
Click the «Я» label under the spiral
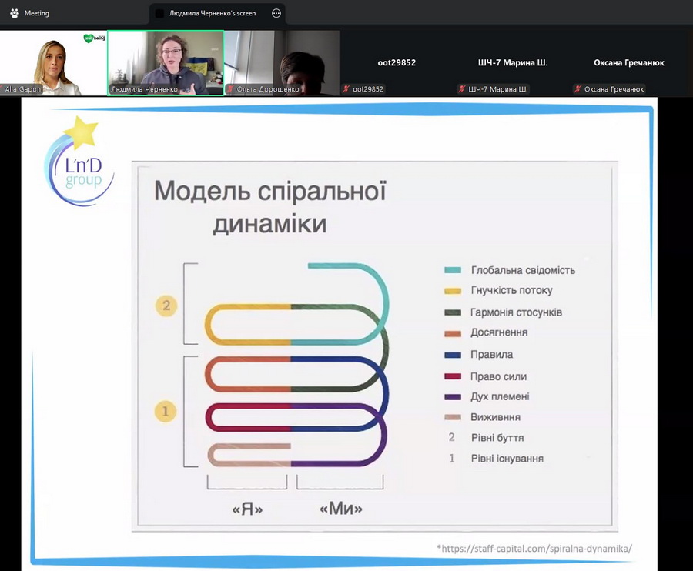tap(247, 509)
